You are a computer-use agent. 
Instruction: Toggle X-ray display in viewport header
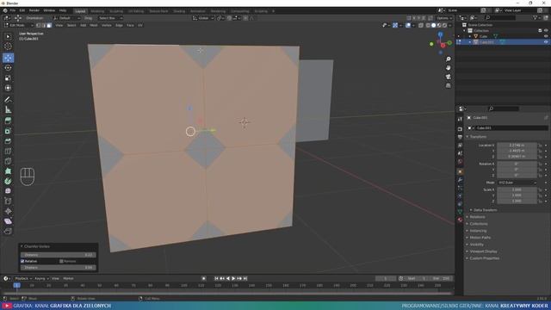(421, 25)
